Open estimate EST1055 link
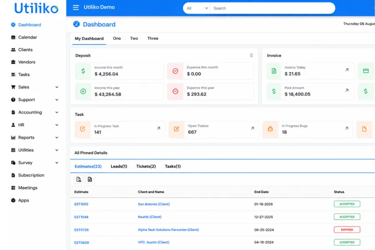The width and height of the screenshot is (375, 250). click(x=81, y=204)
